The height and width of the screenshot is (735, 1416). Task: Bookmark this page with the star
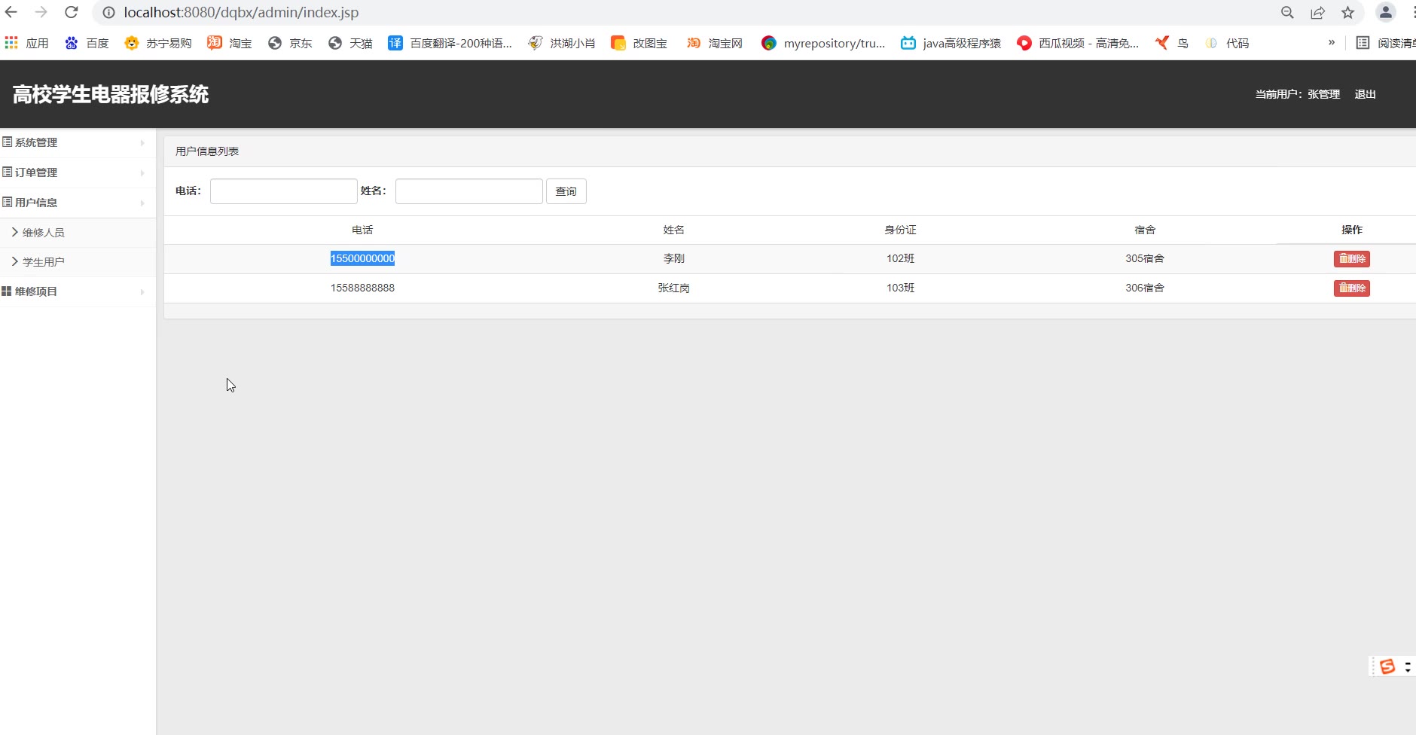[x=1347, y=13]
